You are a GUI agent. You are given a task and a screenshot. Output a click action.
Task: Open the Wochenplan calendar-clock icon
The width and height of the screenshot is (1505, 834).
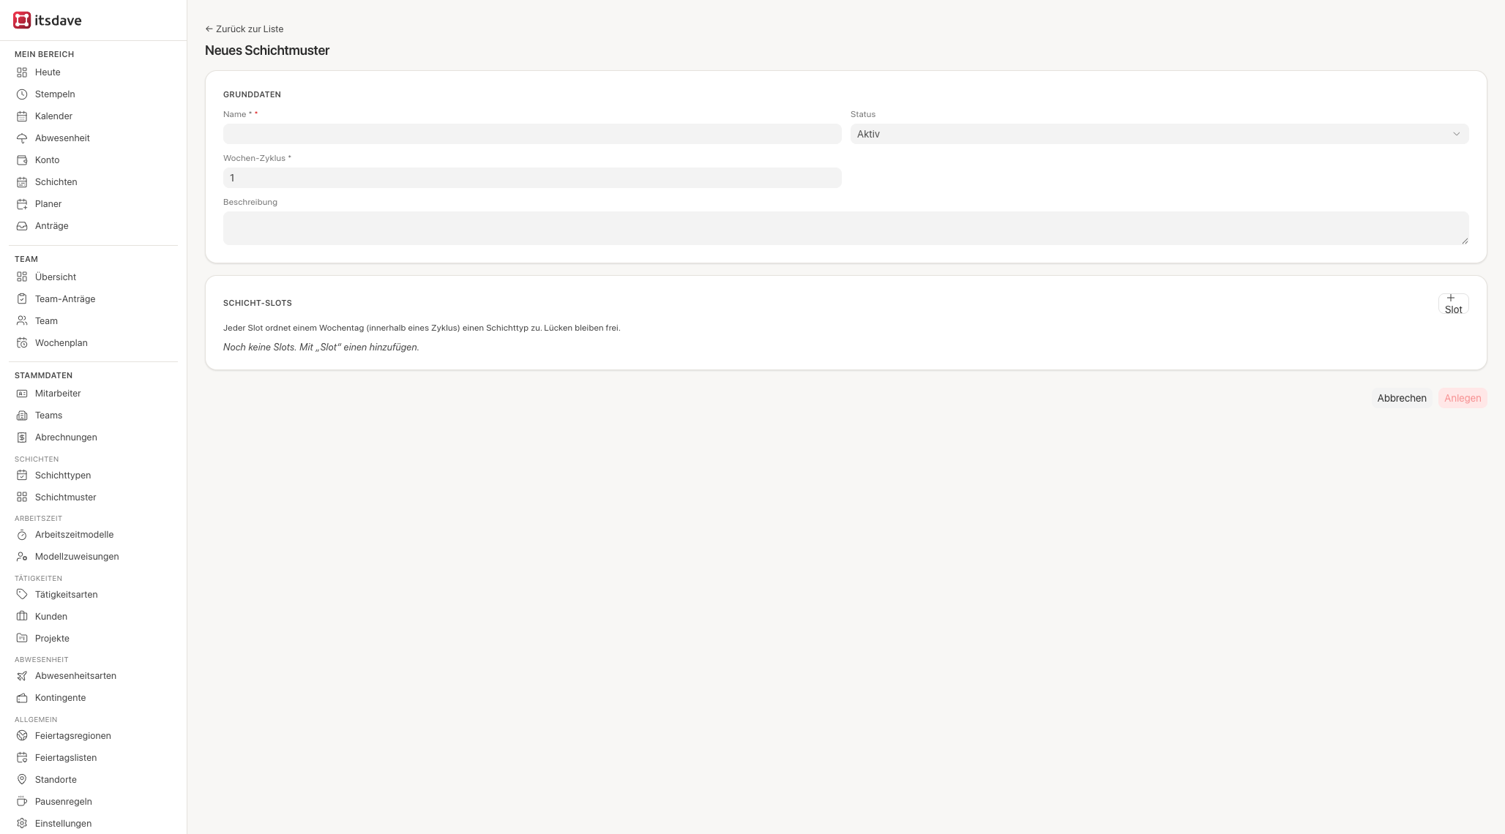pos(22,343)
